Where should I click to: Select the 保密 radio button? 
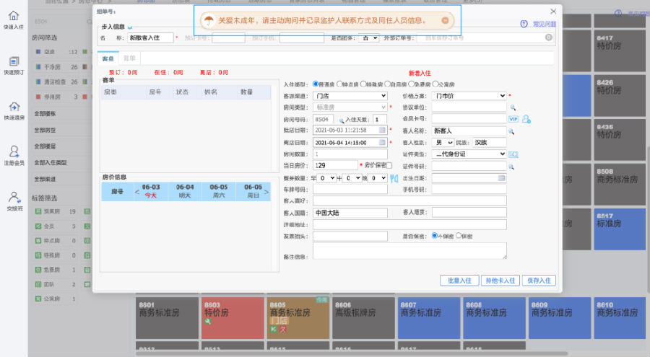tap(459, 235)
